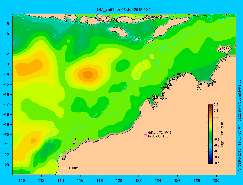Click the -10 latitude tick label
The height and width of the screenshot is (185, 243).
click(x=6, y=34)
